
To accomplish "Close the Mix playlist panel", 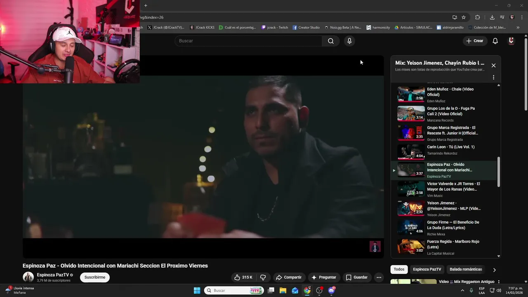I will [x=493, y=66].
